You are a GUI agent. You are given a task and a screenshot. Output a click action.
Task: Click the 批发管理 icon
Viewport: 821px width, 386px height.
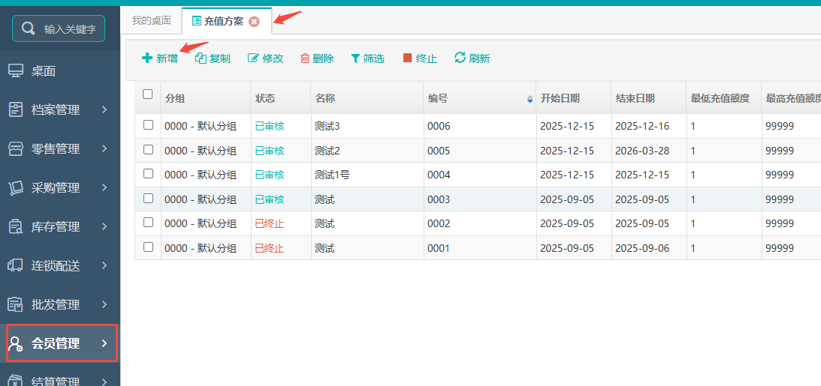coord(16,304)
